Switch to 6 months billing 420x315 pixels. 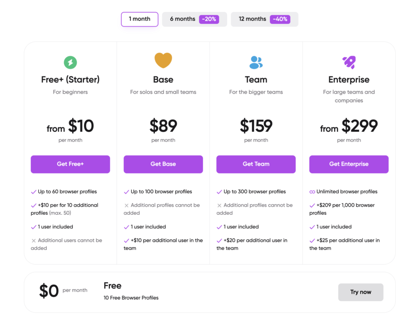183,19
